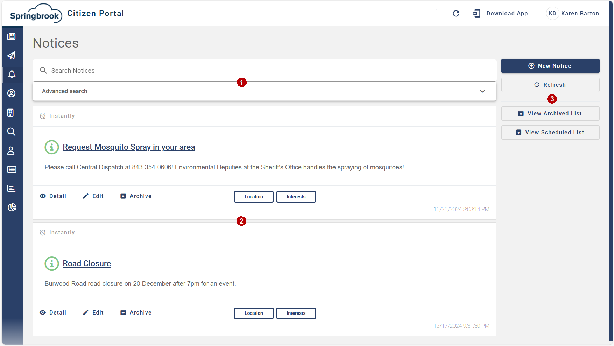Select the bell notices sidebar icon
614x346 pixels.
pyautogui.click(x=12, y=75)
